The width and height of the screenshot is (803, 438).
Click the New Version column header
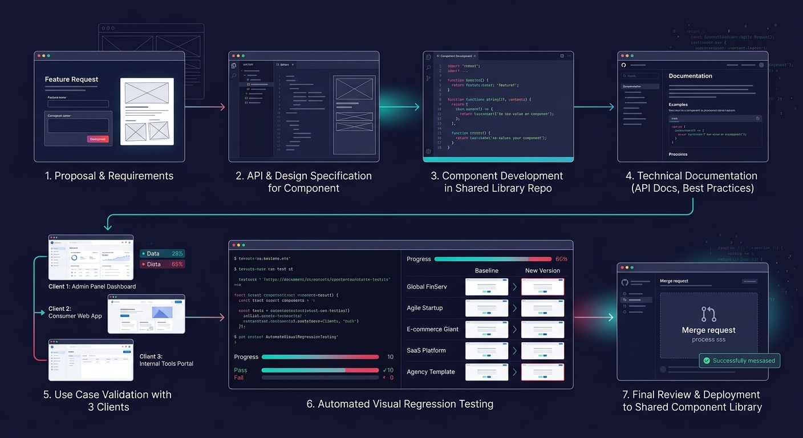pos(542,270)
